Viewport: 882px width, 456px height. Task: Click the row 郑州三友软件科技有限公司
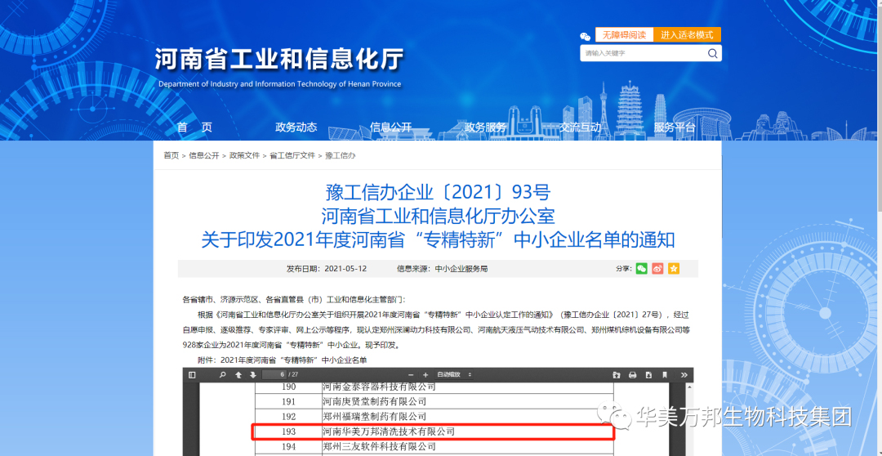(x=434, y=447)
